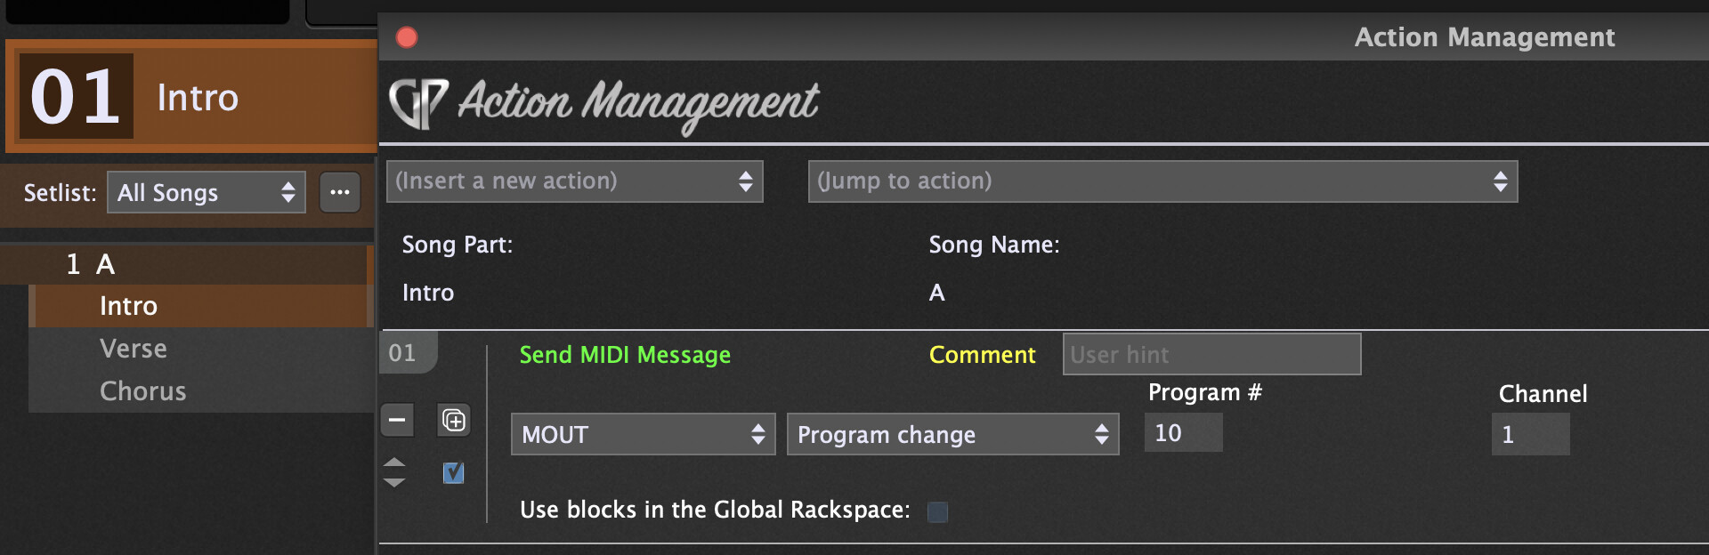Remove action 01 with the minus button
Image resolution: width=1709 pixels, height=555 pixels.
397,420
